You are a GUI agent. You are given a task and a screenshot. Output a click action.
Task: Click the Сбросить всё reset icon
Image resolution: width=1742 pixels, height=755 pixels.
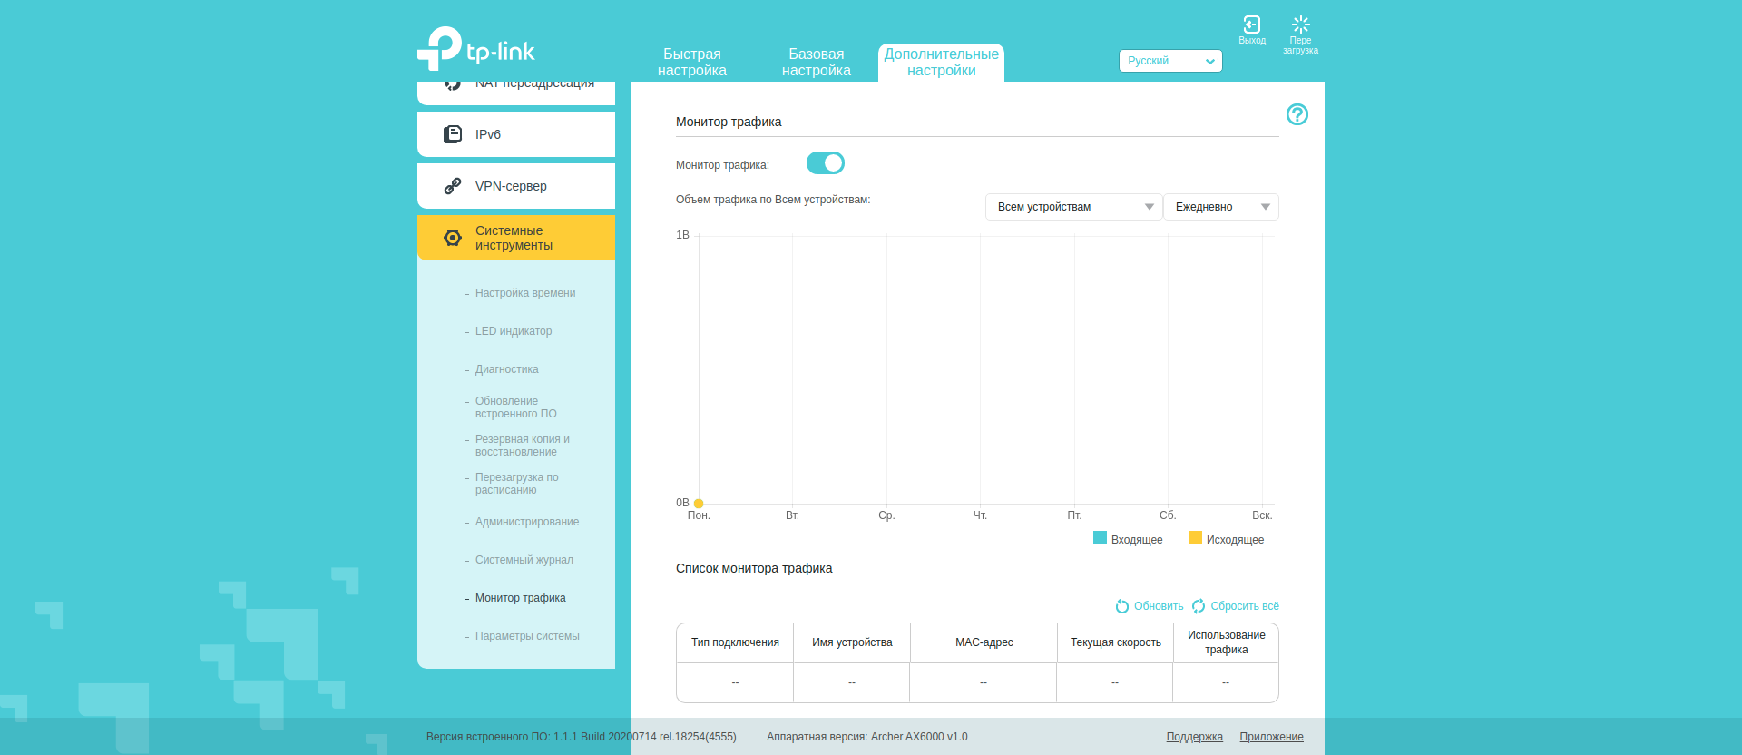[1199, 606]
